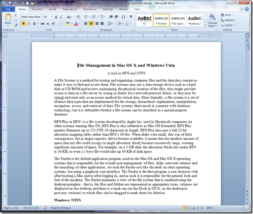The image size is (253, 214).
Task: Click the red Font Color button
Action: pyautogui.click(x=76, y=24)
